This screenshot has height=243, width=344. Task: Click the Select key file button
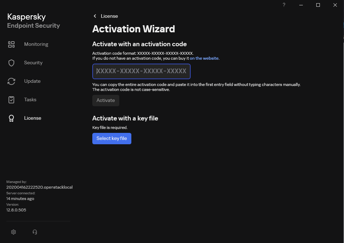coord(112,139)
